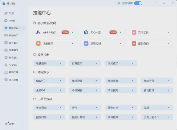Open the 股票 tool button
This screenshot has height=130, width=177.
point(157,108)
